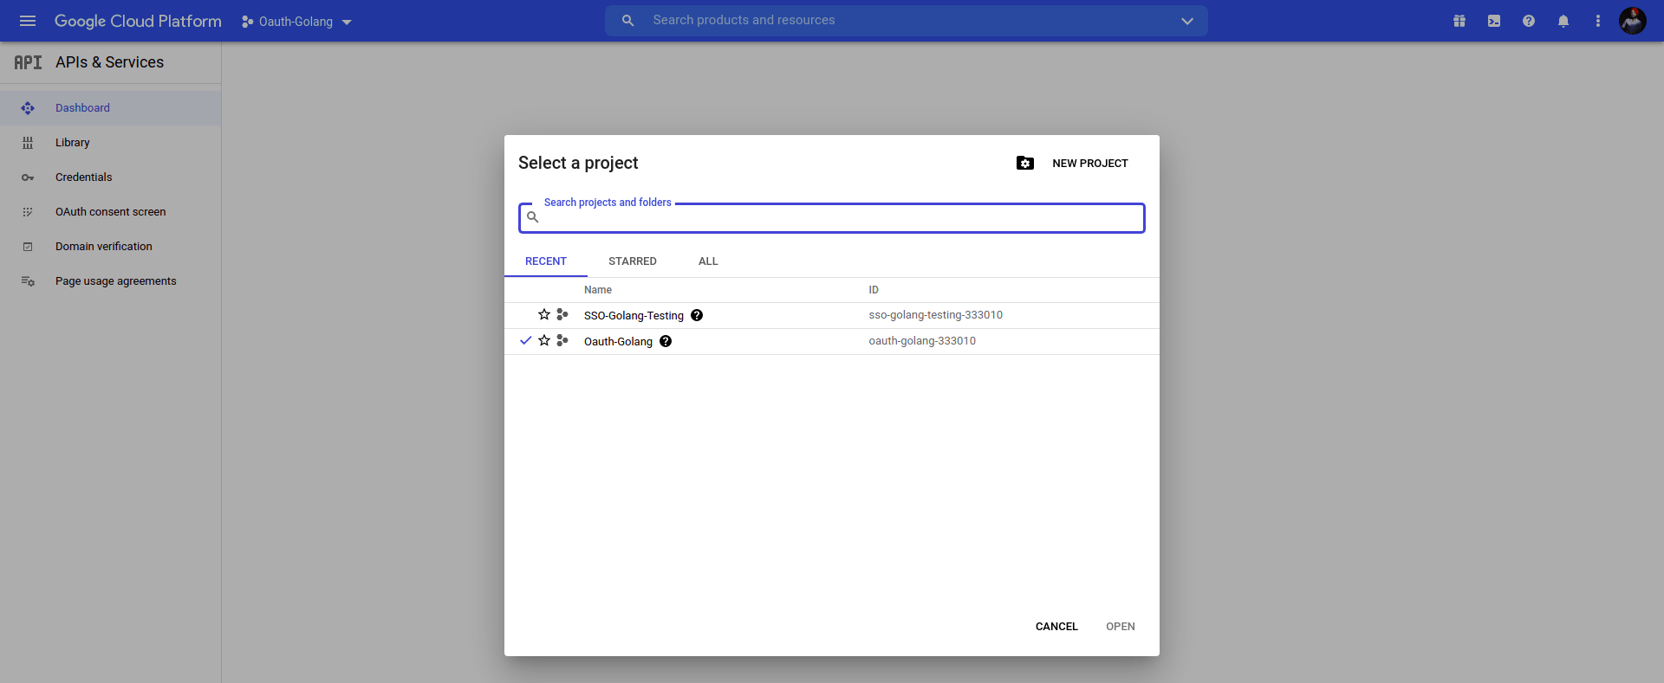The image size is (1664, 683).
Task: Open Dashboard in the sidebar
Action: (x=110, y=108)
